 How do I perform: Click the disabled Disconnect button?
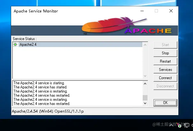(165, 86)
